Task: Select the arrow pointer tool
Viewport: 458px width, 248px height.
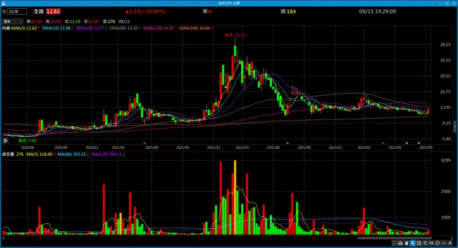Action: (x=413, y=243)
